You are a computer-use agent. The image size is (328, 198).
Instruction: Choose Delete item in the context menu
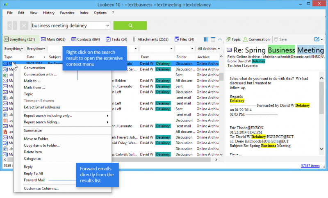click(33, 152)
